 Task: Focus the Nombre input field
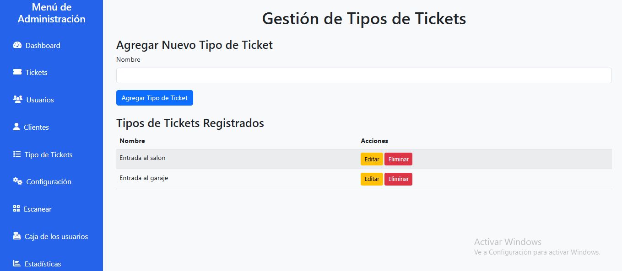(364, 75)
